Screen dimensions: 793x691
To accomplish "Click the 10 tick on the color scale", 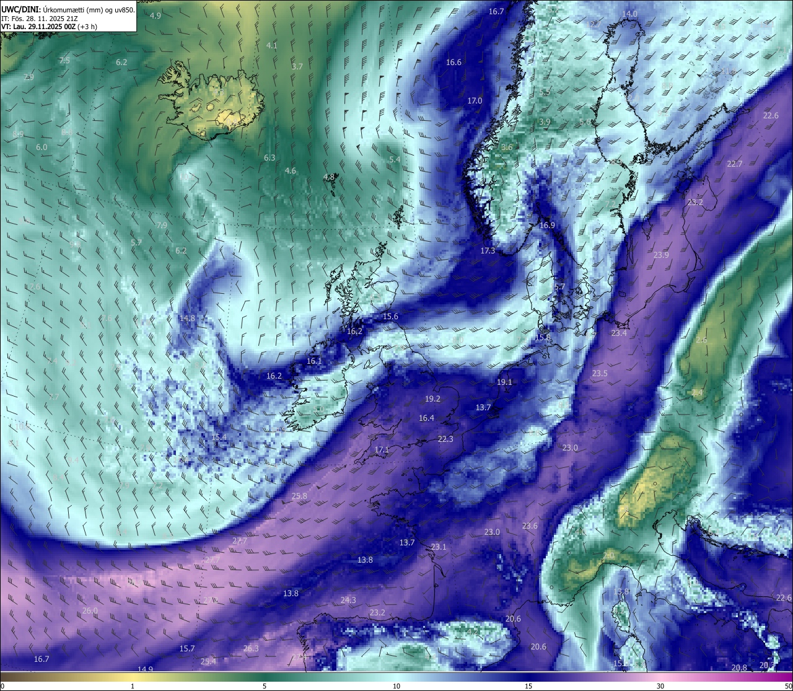I will coord(396,686).
